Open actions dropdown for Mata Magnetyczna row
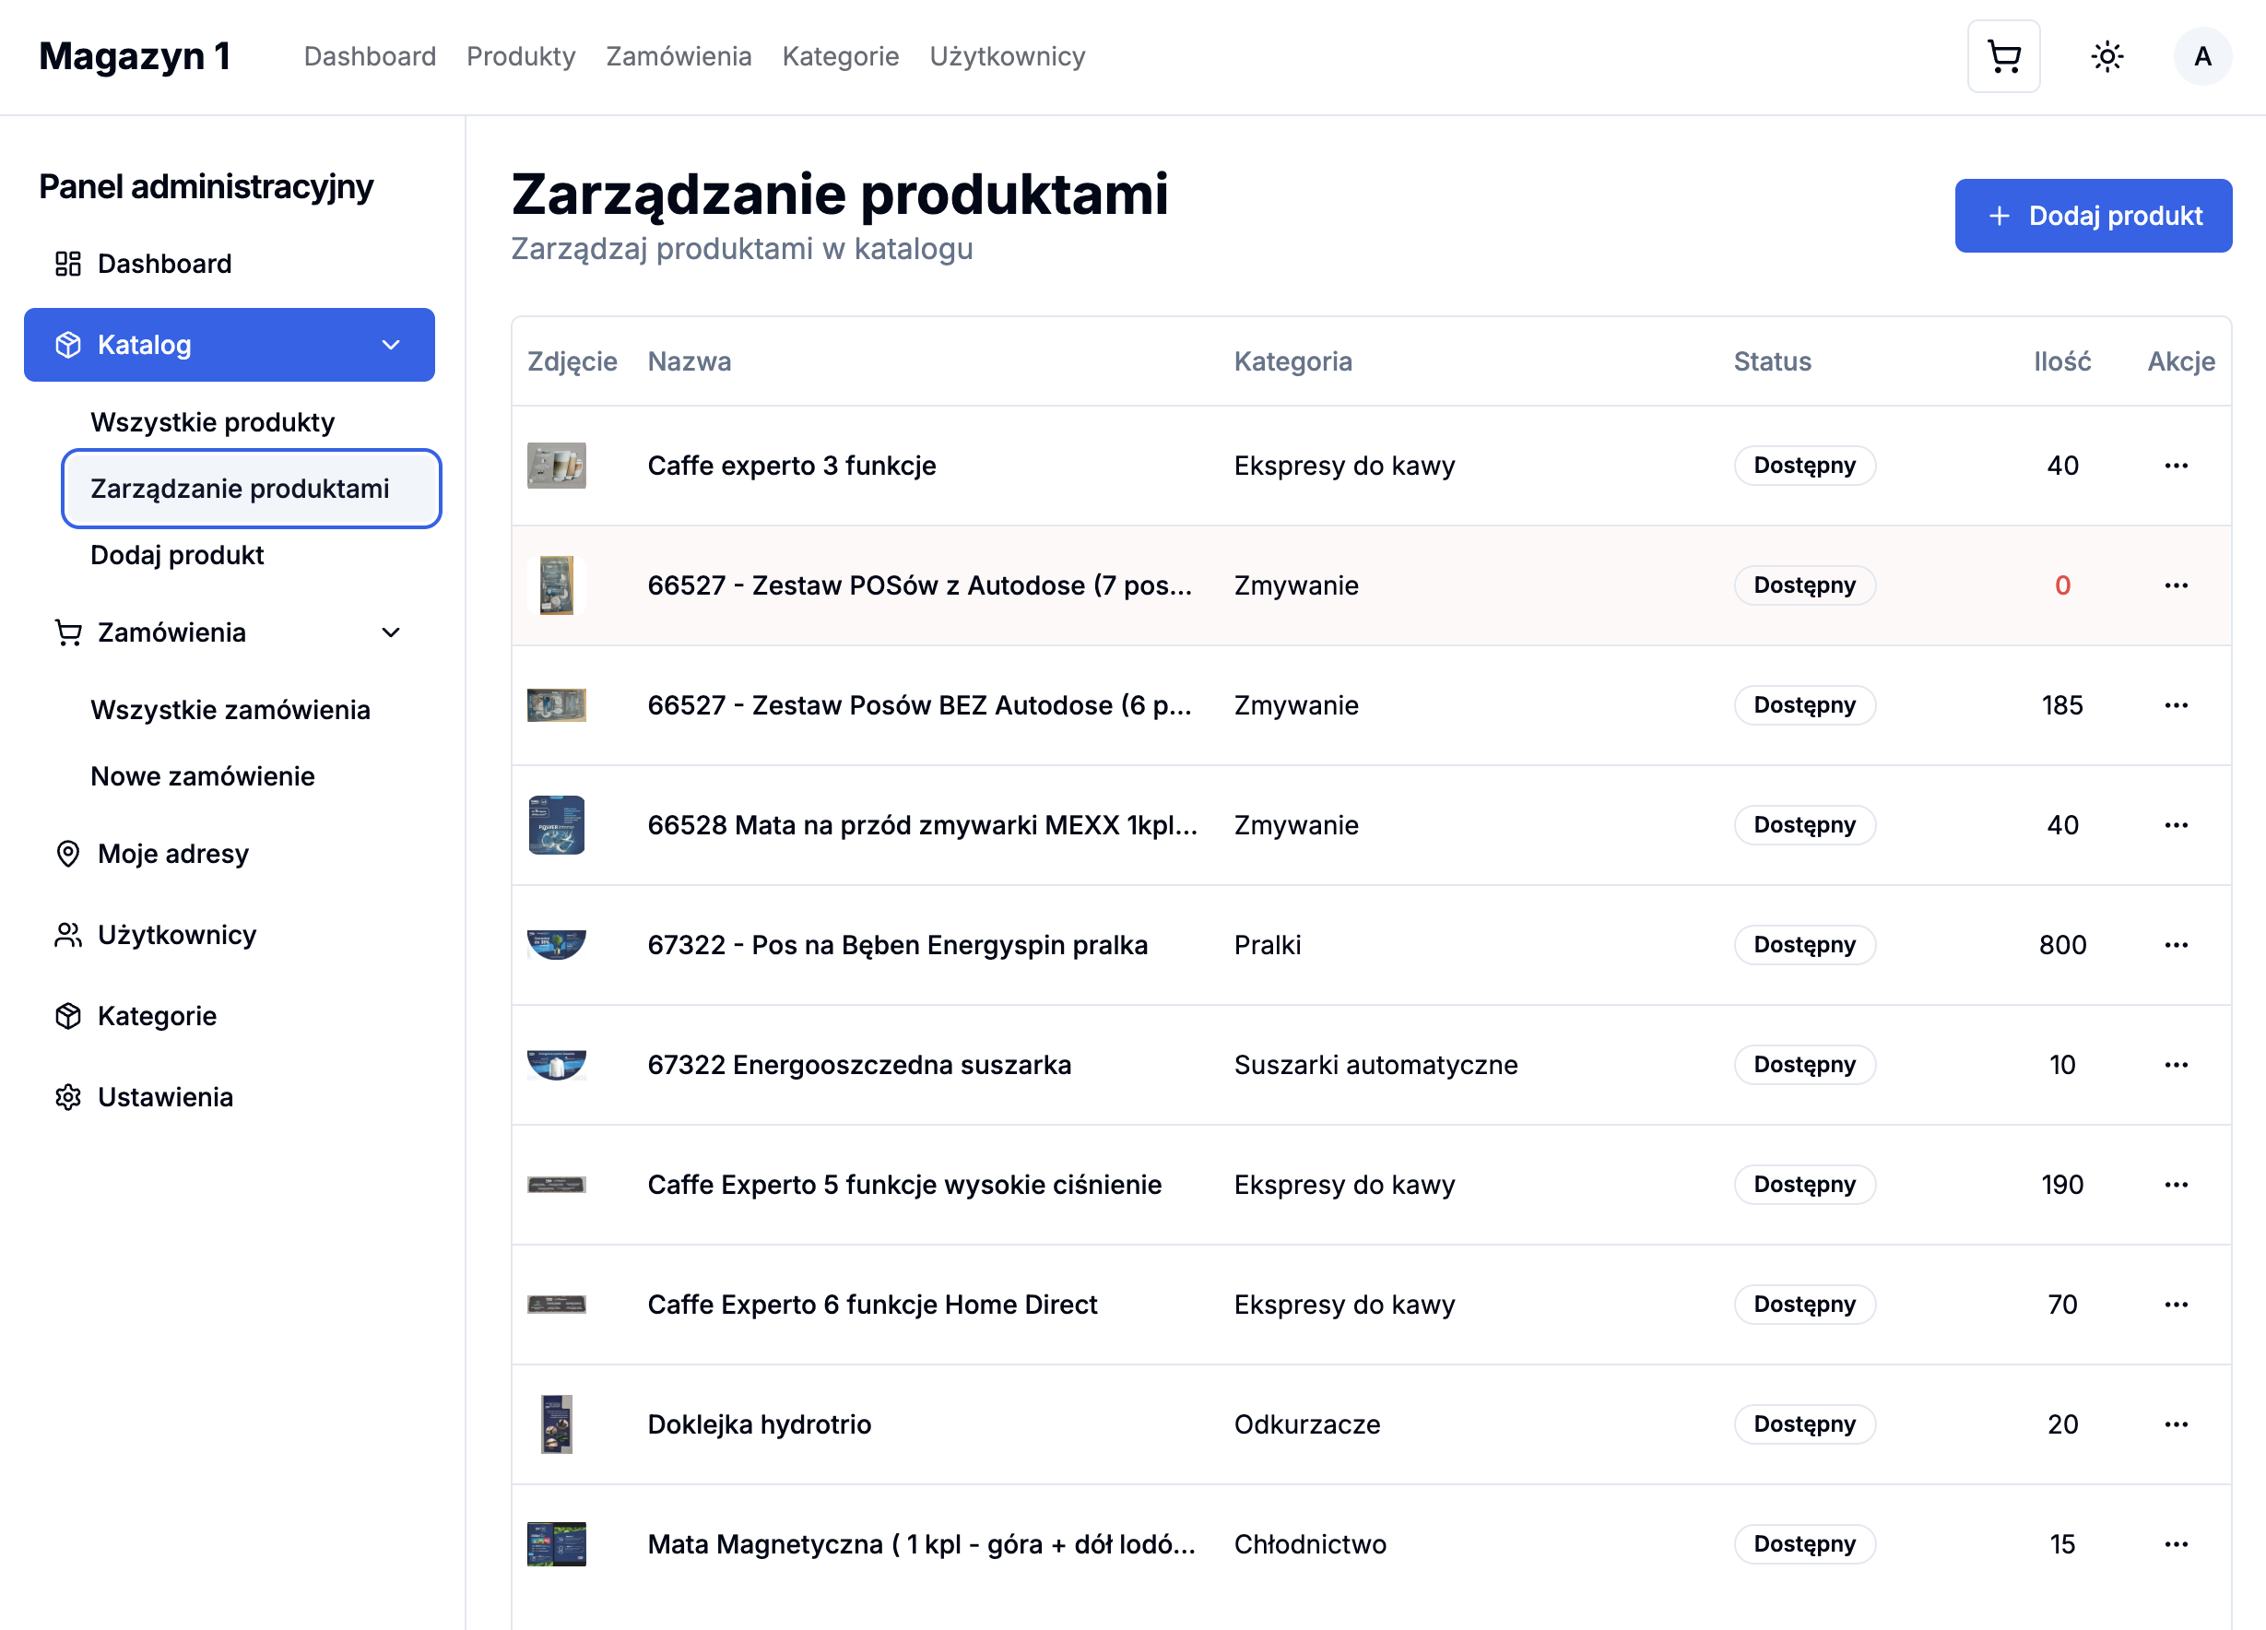Screen dimensions: 2266x1630 (2175, 1544)
